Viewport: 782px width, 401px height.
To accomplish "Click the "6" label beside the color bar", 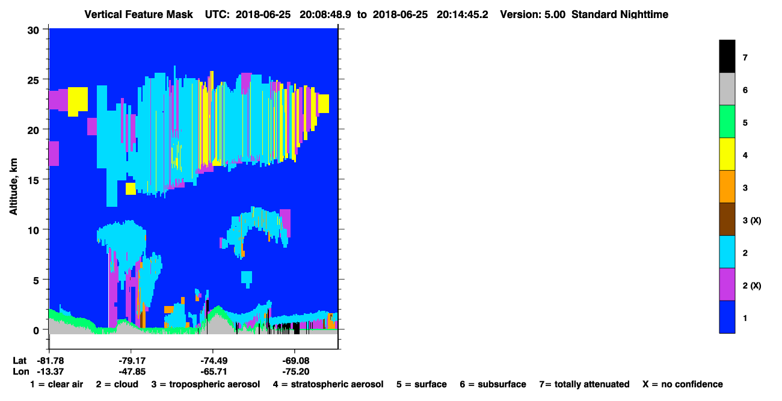I will 745,90.
